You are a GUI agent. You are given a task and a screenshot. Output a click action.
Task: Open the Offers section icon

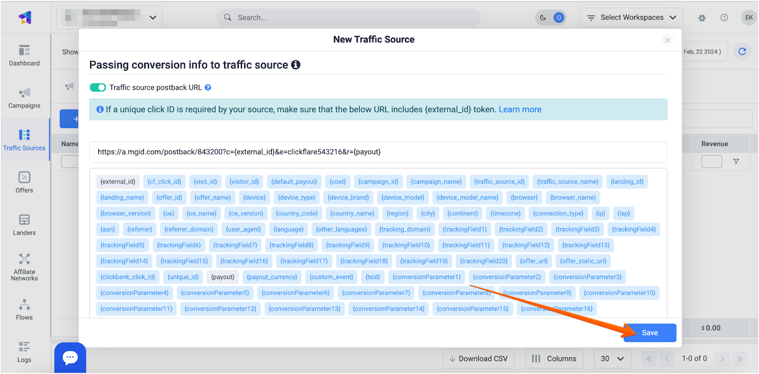click(x=24, y=182)
